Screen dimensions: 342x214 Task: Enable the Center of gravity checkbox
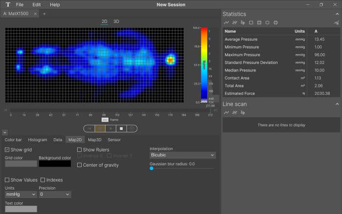(x=79, y=165)
